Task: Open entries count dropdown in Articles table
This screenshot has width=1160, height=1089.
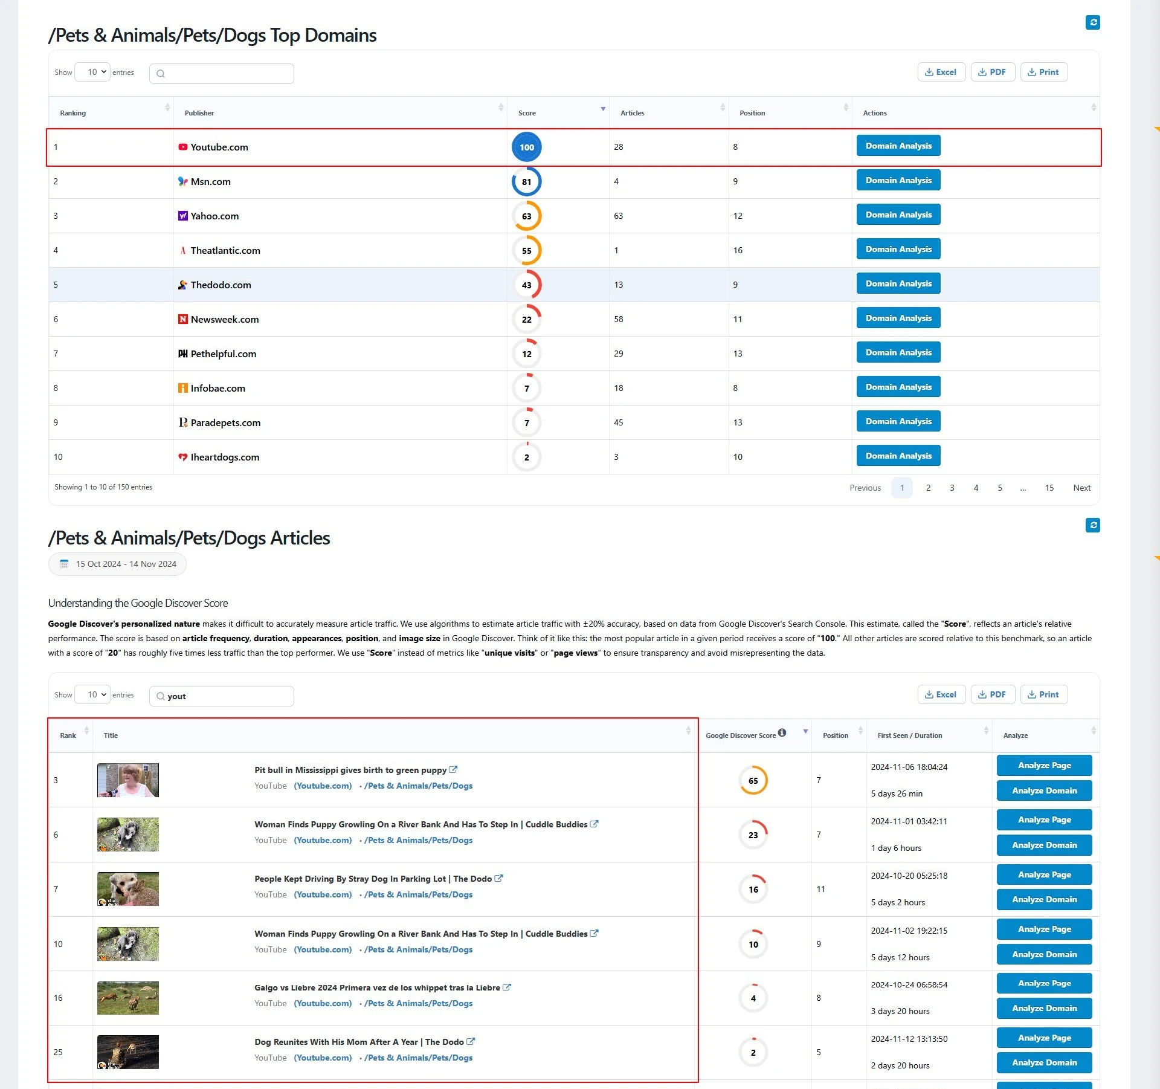Action: click(x=92, y=694)
